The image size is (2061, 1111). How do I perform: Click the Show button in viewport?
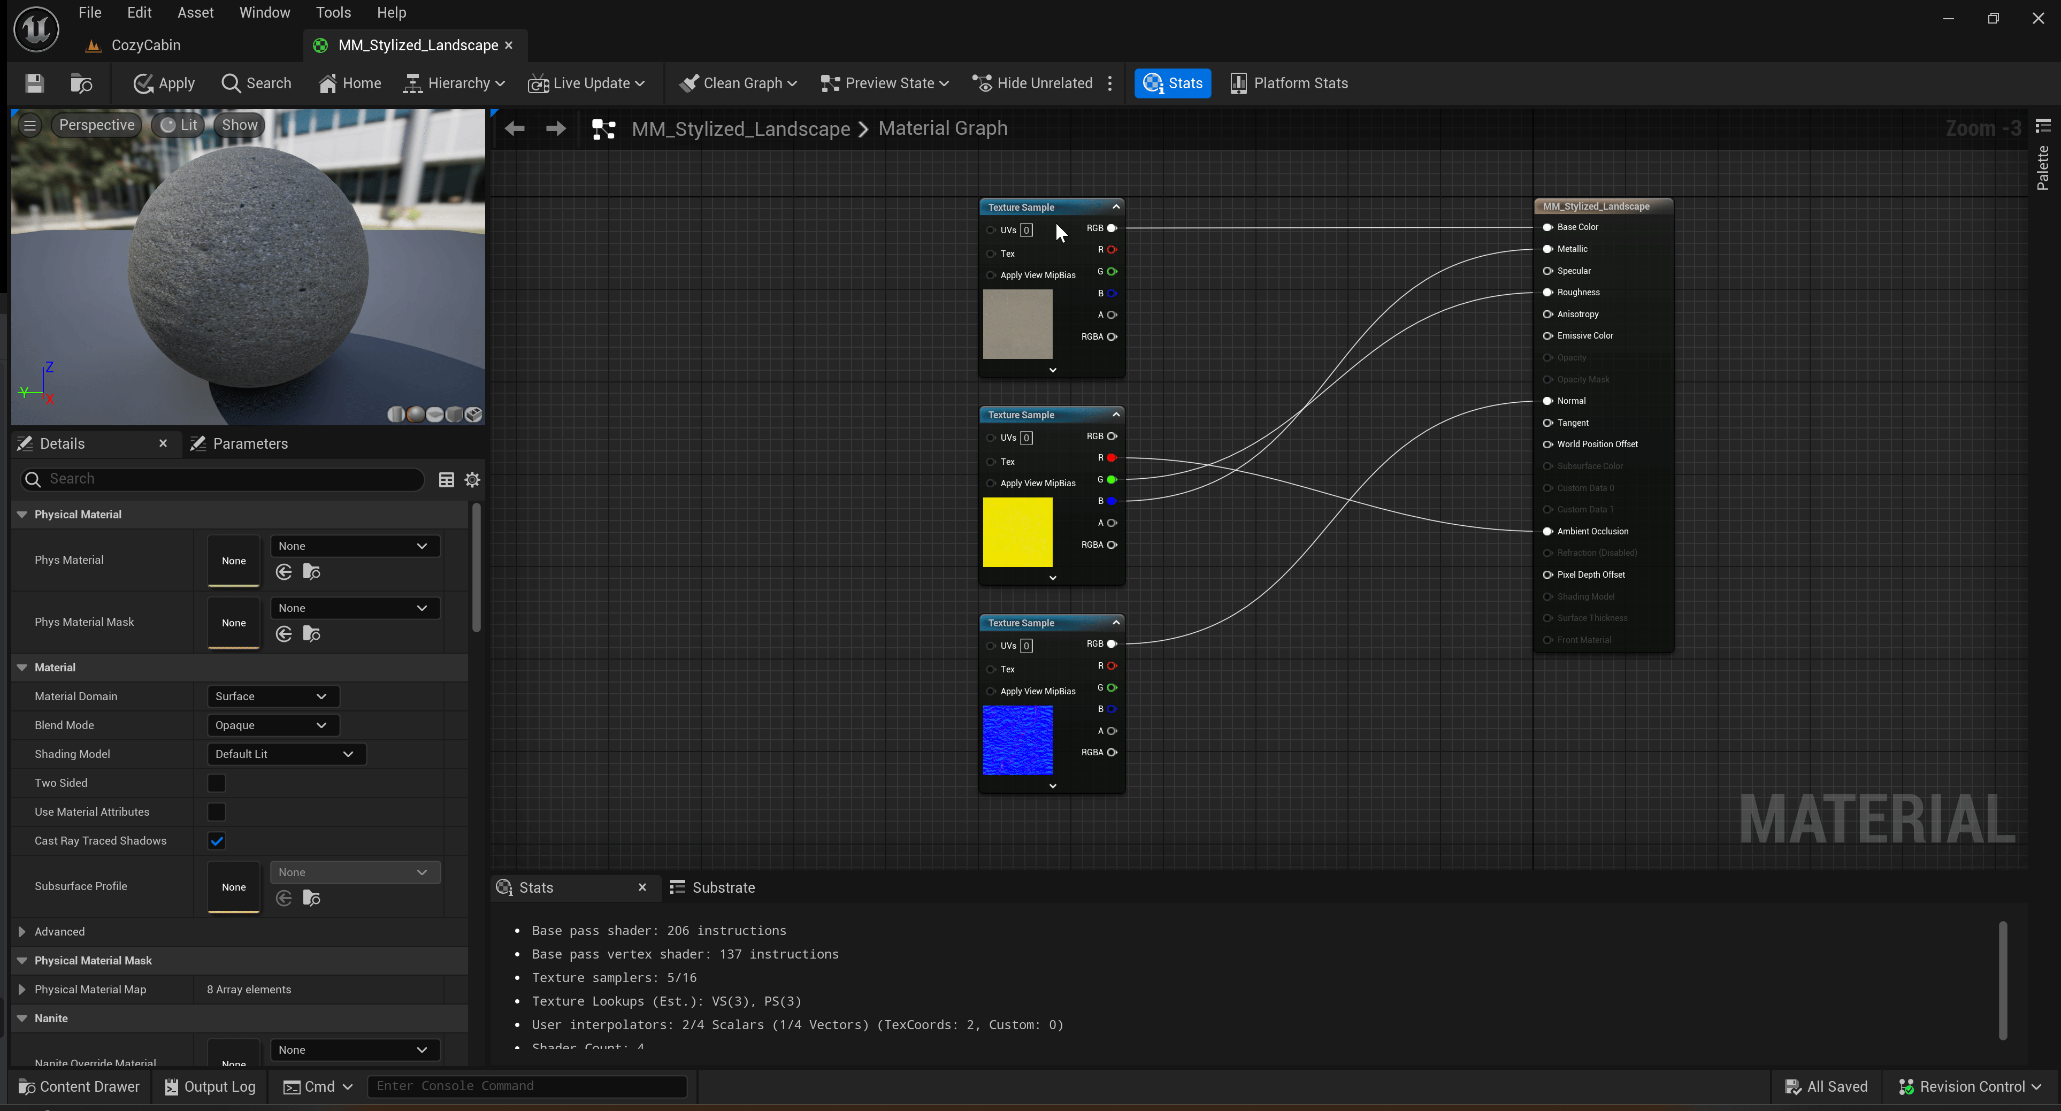(239, 124)
